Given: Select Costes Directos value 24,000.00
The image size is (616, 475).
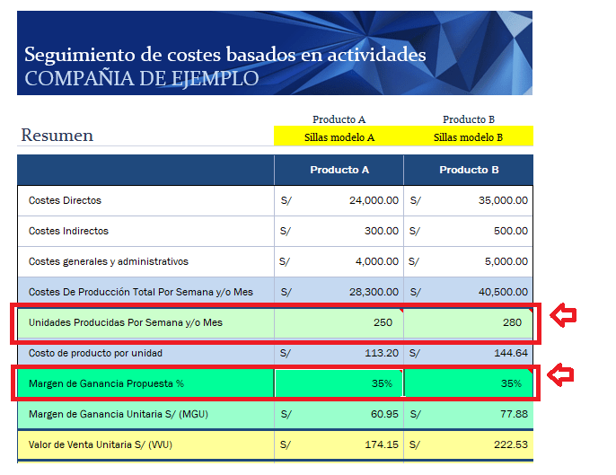Looking at the screenshot, I should 339,201.
